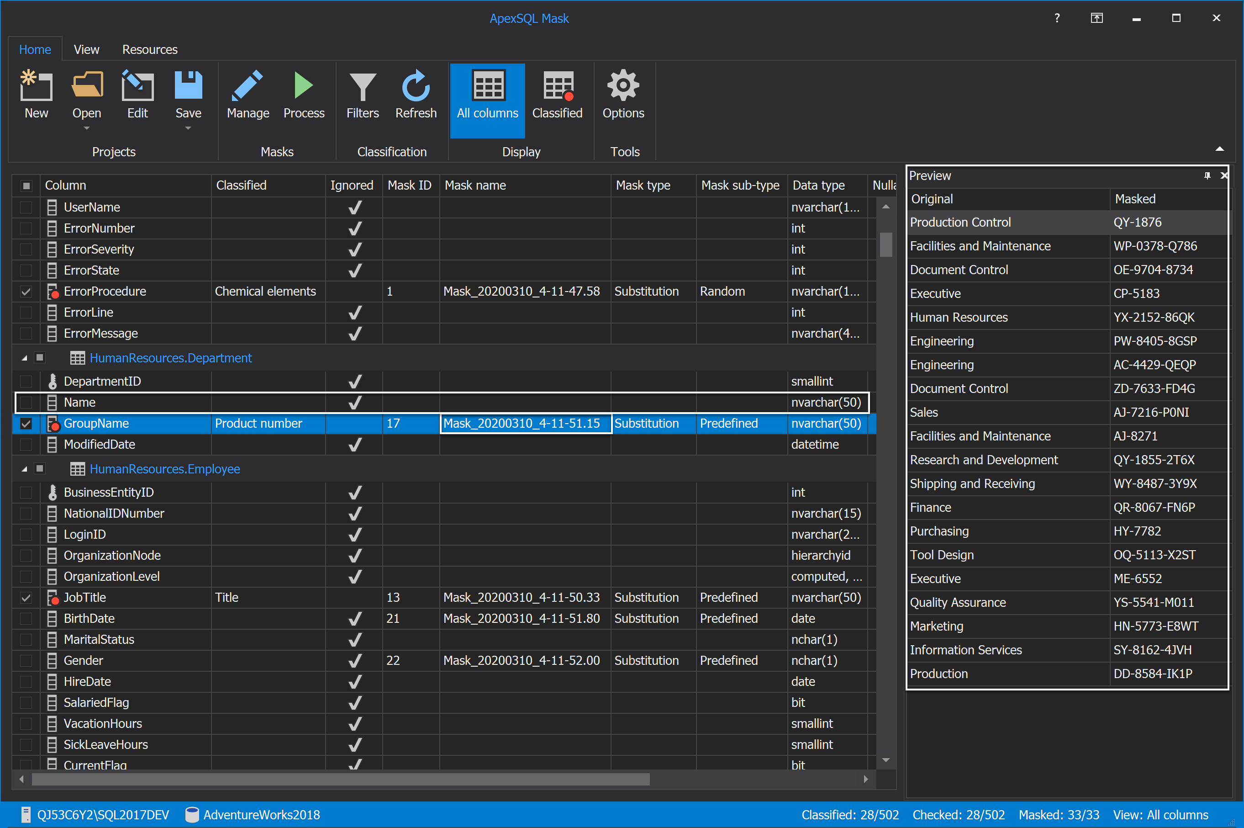Open the dropdown arrow under Open
The height and width of the screenshot is (828, 1244).
[87, 128]
